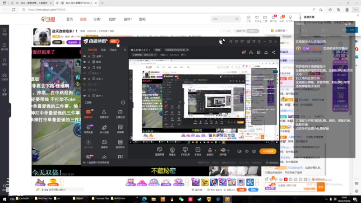Add a new scene with the plus button

pyautogui.click(x=125, y=50)
